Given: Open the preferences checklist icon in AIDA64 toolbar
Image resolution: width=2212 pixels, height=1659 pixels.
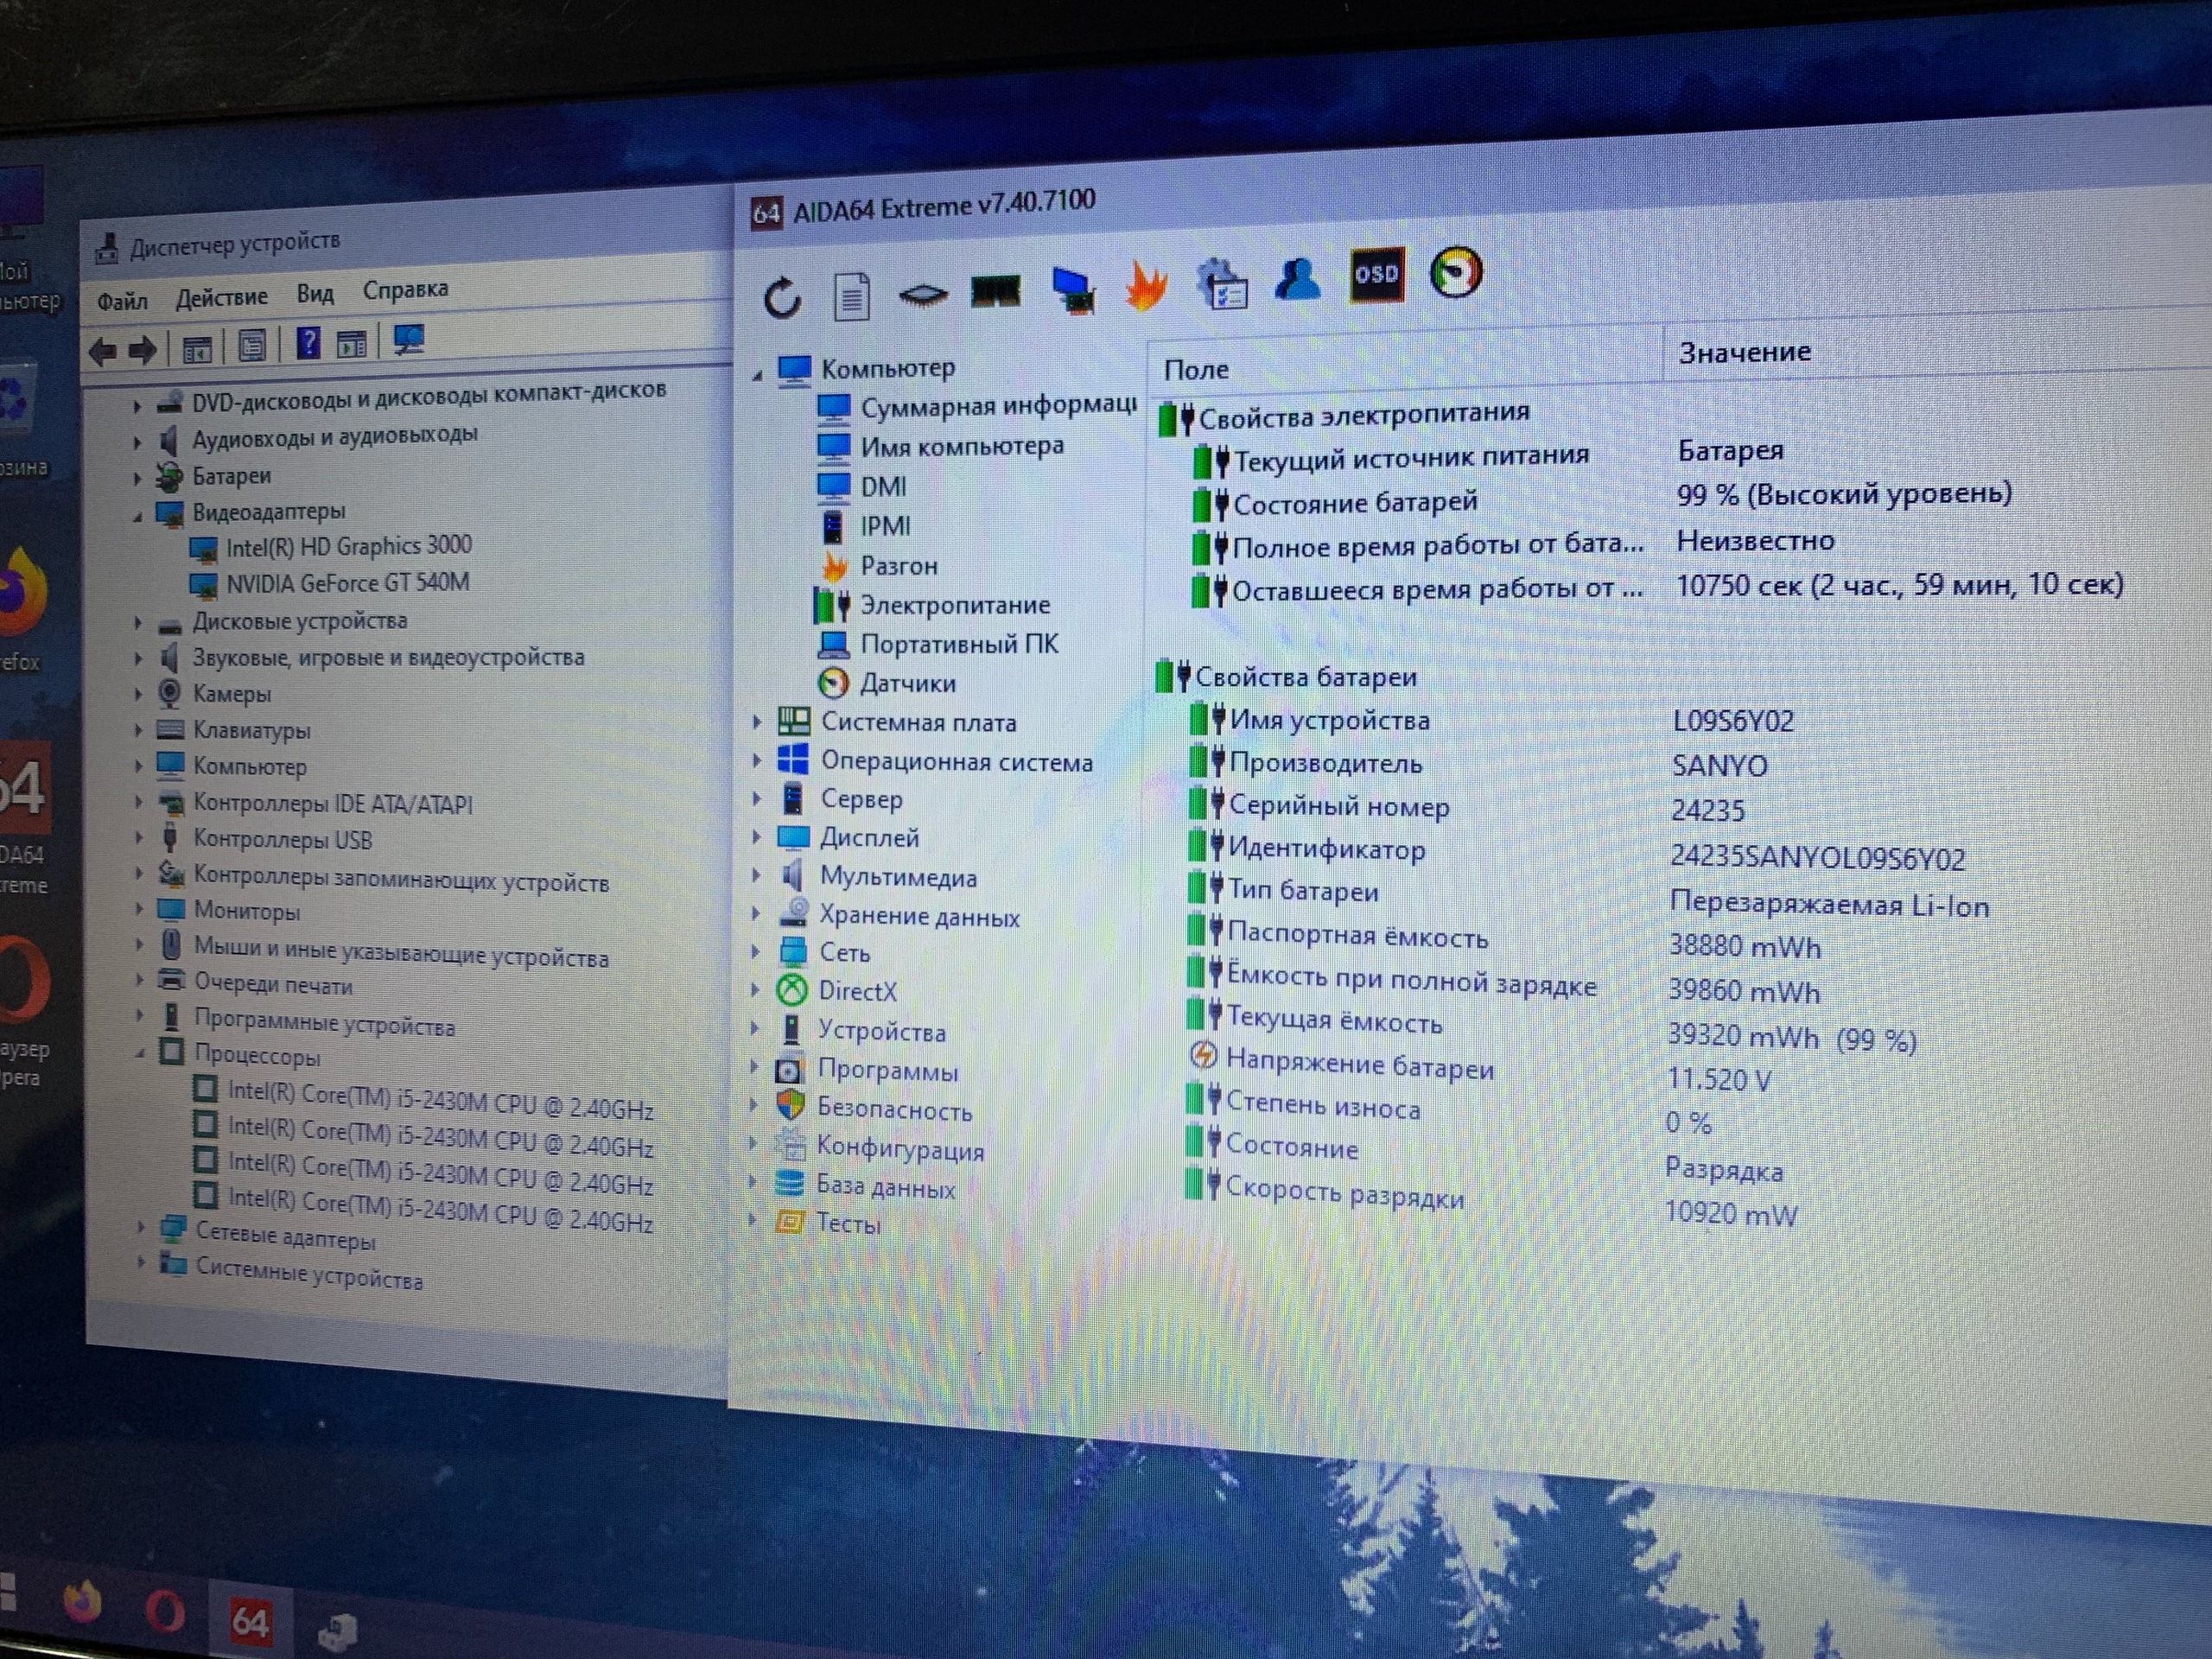Looking at the screenshot, I should [x=1222, y=283].
